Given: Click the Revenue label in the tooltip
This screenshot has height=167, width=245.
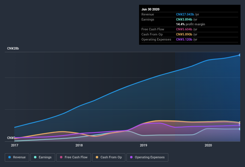Looking at the screenshot, I should point(148,14).
